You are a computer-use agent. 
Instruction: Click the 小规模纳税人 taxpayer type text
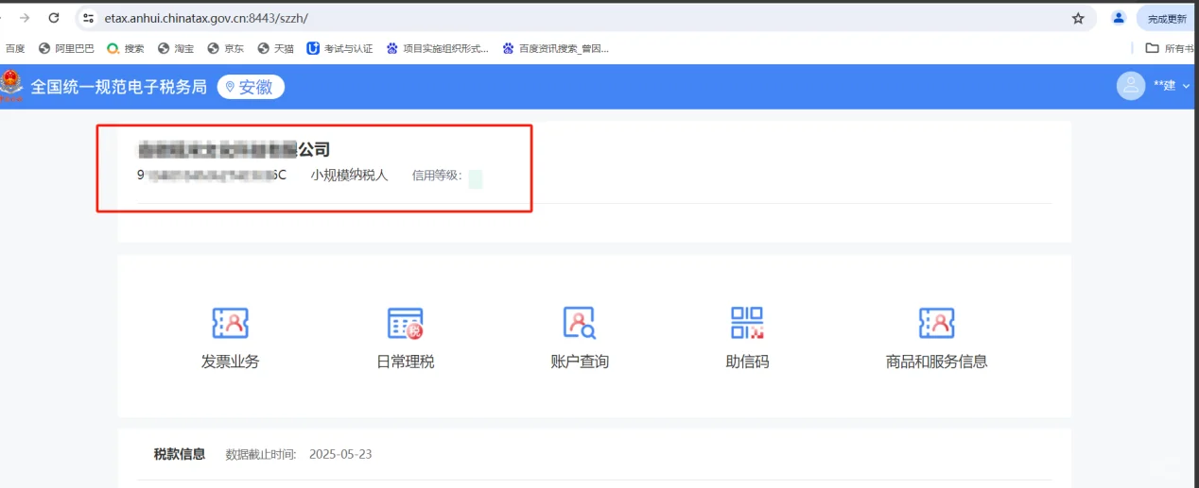(x=349, y=176)
